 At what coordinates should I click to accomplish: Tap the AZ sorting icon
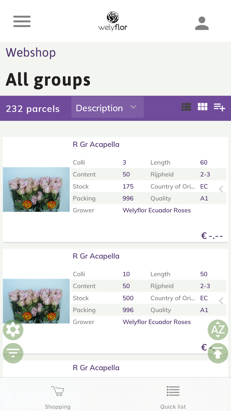click(218, 330)
